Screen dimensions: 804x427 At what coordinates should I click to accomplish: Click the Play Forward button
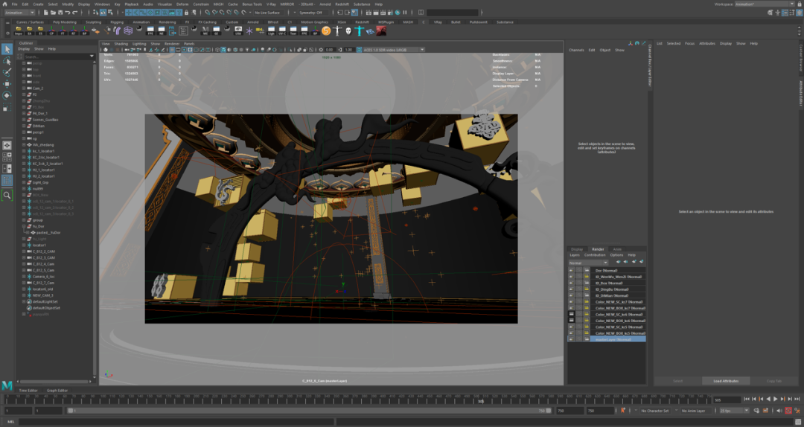click(775, 399)
